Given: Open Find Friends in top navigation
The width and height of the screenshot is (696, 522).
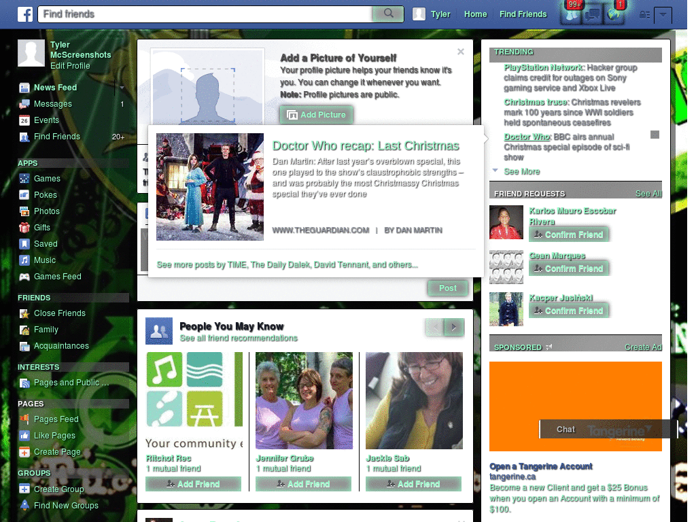Looking at the screenshot, I should [523, 14].
